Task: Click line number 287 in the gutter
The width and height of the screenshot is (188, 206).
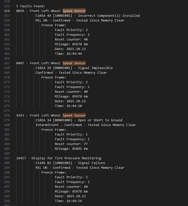Action: pyautogui.click(x=7, y=158)
